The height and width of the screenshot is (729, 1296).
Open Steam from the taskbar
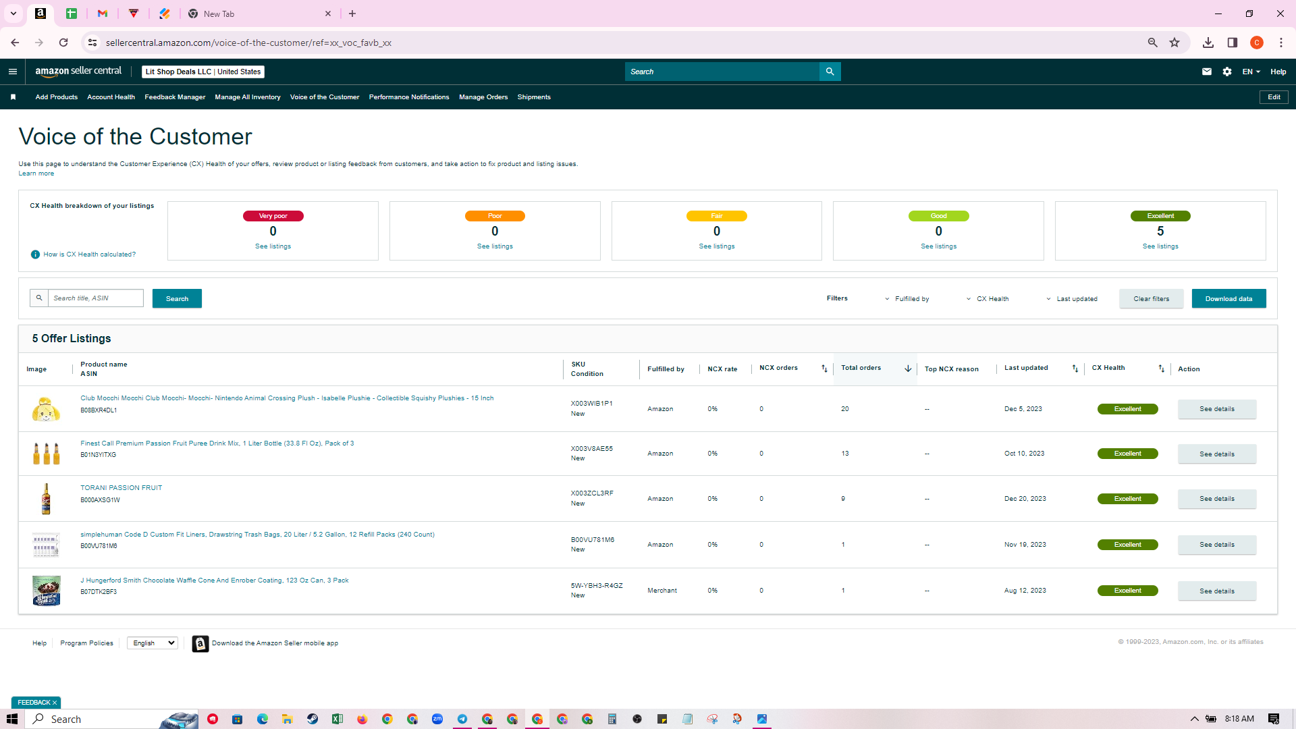pyautogui.click(x=313, y=719)
